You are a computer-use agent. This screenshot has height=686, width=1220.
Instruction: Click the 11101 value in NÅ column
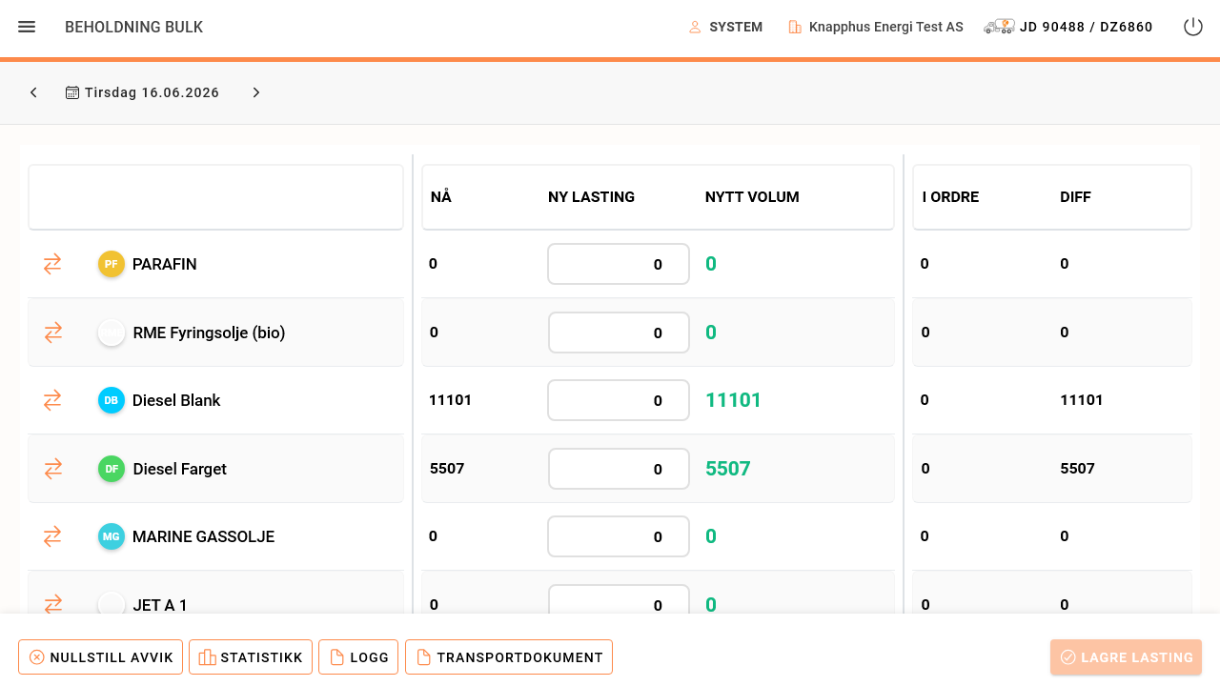(451, 400)
